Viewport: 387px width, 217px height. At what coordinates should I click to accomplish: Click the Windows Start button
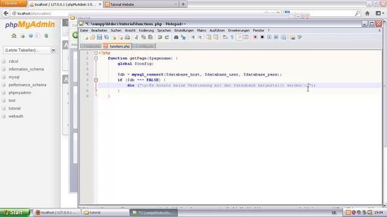point(15,212)
